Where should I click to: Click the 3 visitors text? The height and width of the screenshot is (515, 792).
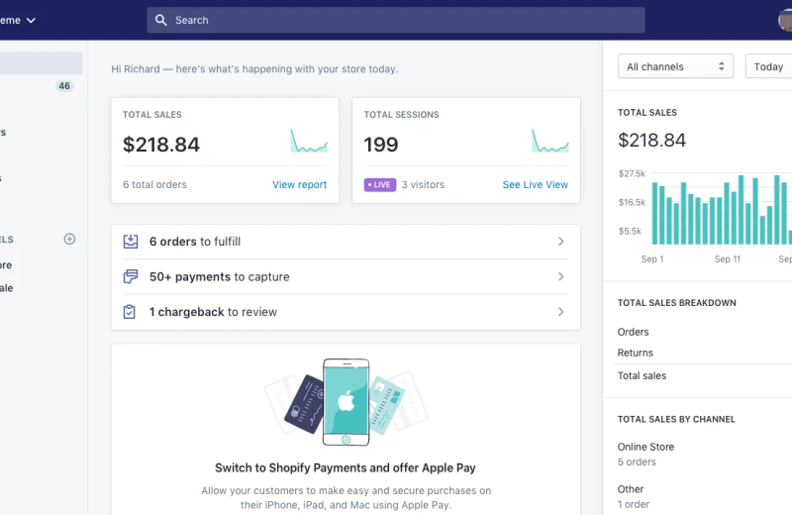pos(423,184)
